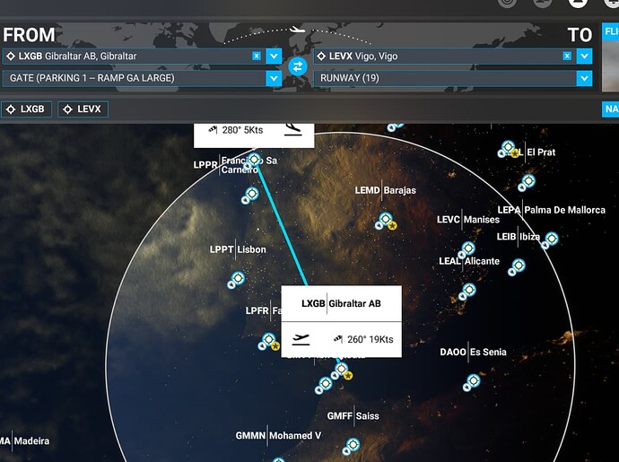Select the Barajas LEMD airport marker
This screenshot has width=619, height=462.
point(385,218)
